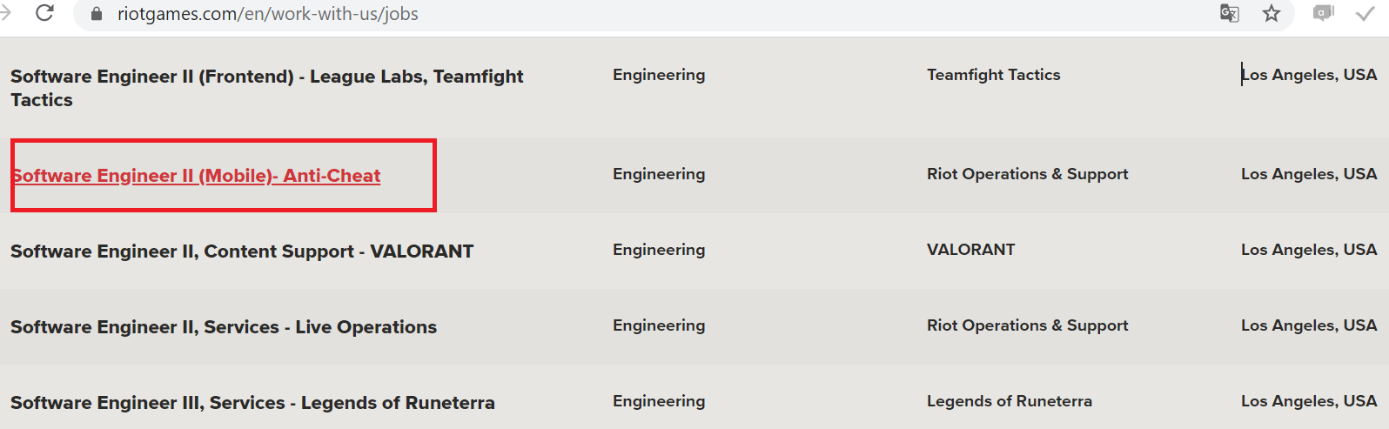Click Riot Operations & Support in Anti-Cheat row
The image size is (1389, 429).
1028,174
